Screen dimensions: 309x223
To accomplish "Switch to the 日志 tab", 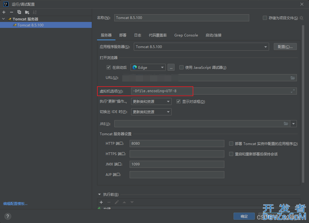I will pos(138,35).
